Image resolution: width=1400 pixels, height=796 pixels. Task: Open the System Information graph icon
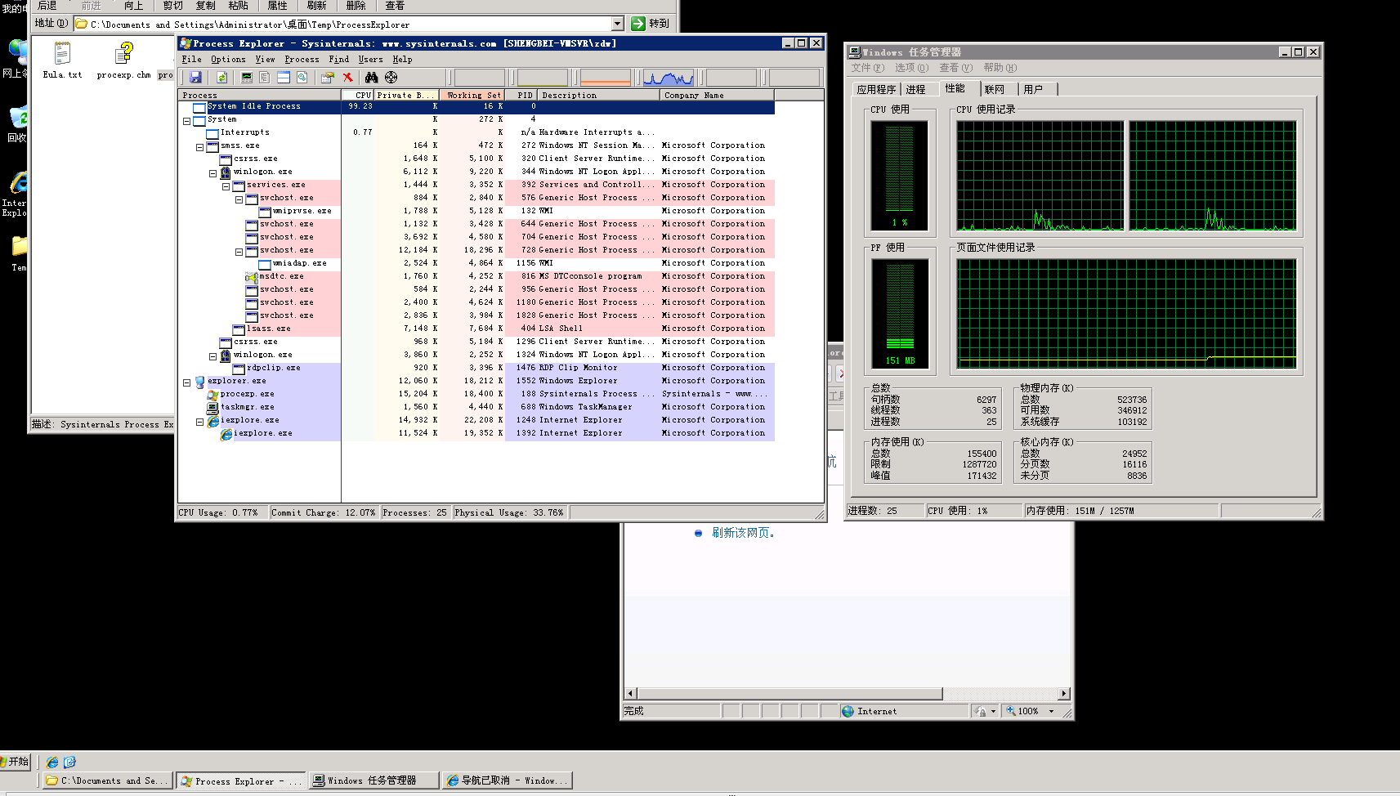click(247, 78)
